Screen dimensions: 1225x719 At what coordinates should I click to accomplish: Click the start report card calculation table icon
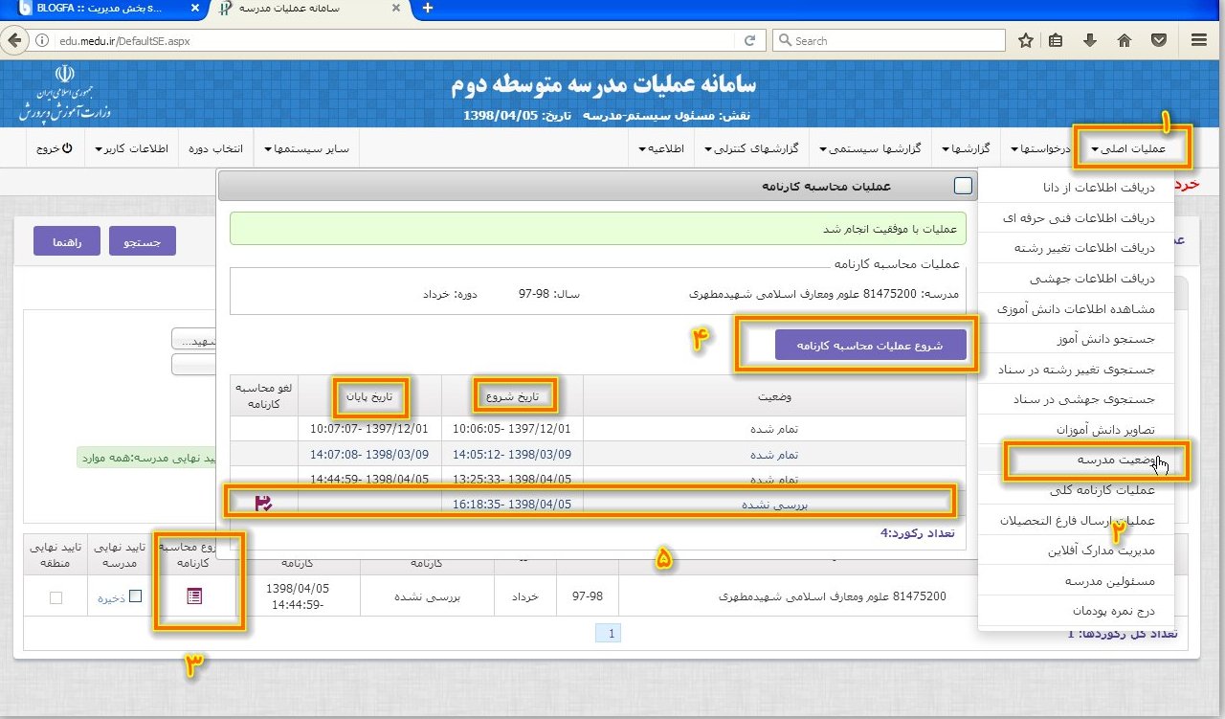click(x=194, y=596)
